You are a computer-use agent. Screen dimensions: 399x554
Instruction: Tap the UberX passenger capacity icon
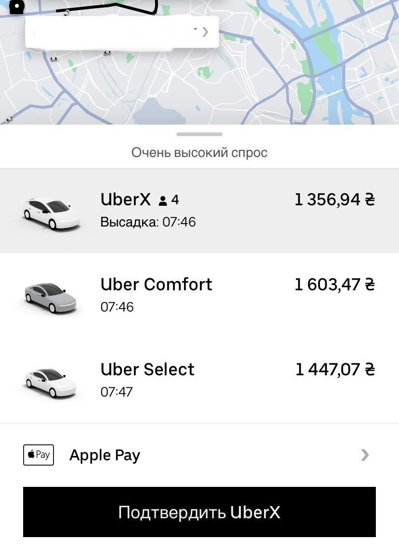[163, 200]
